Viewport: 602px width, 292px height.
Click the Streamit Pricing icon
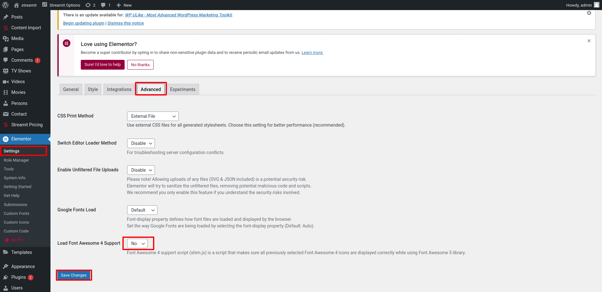[6, 125]
